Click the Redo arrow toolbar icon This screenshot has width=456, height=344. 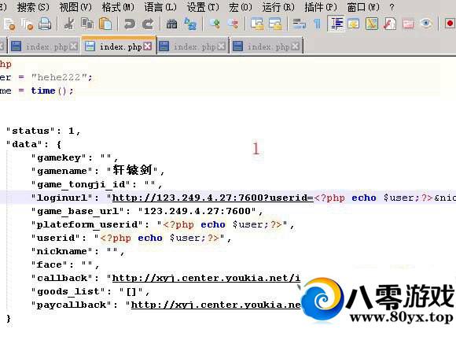point(148,24)
